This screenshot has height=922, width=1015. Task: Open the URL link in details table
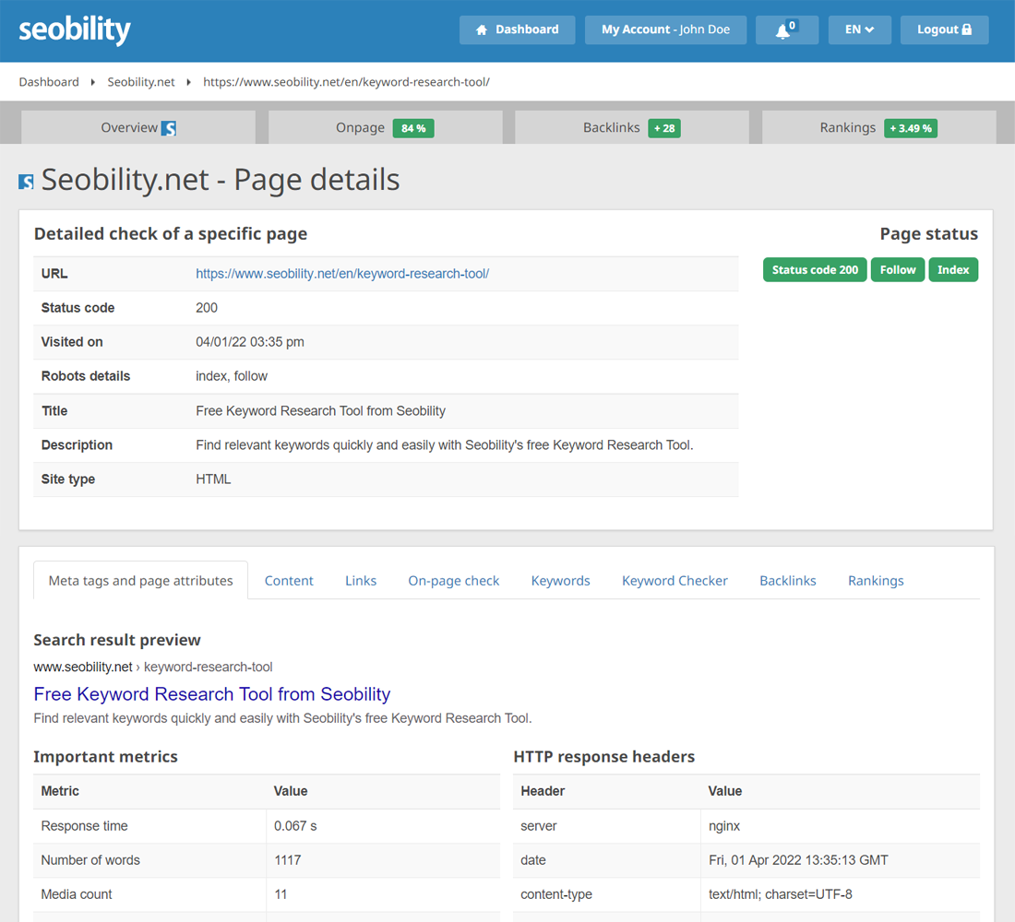[342, 274]
